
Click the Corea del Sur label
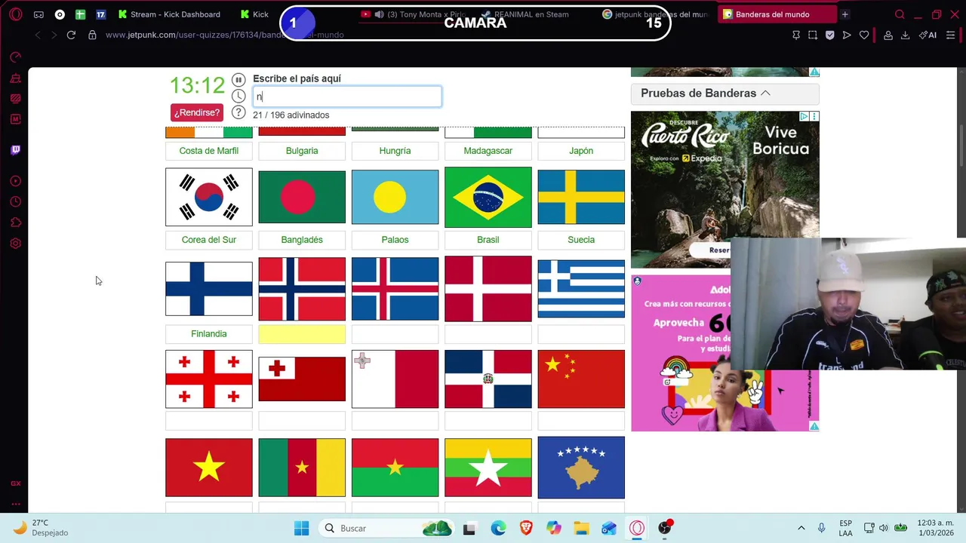209,240
